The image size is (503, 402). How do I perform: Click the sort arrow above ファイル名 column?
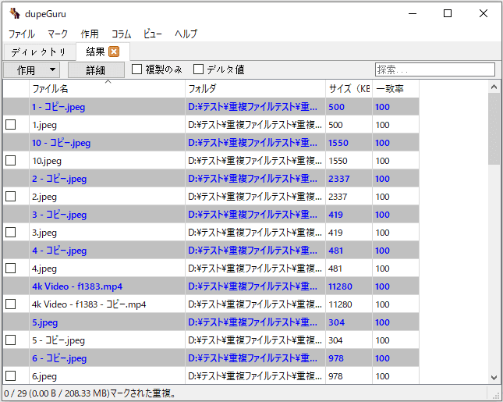pyautogui.click(x=108, y=82)
